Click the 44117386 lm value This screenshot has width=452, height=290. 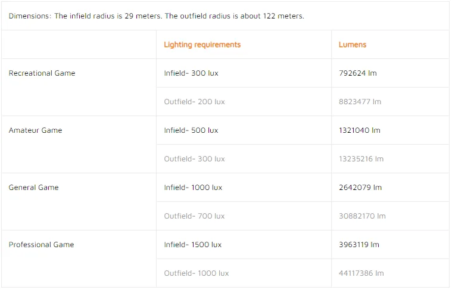361,273
